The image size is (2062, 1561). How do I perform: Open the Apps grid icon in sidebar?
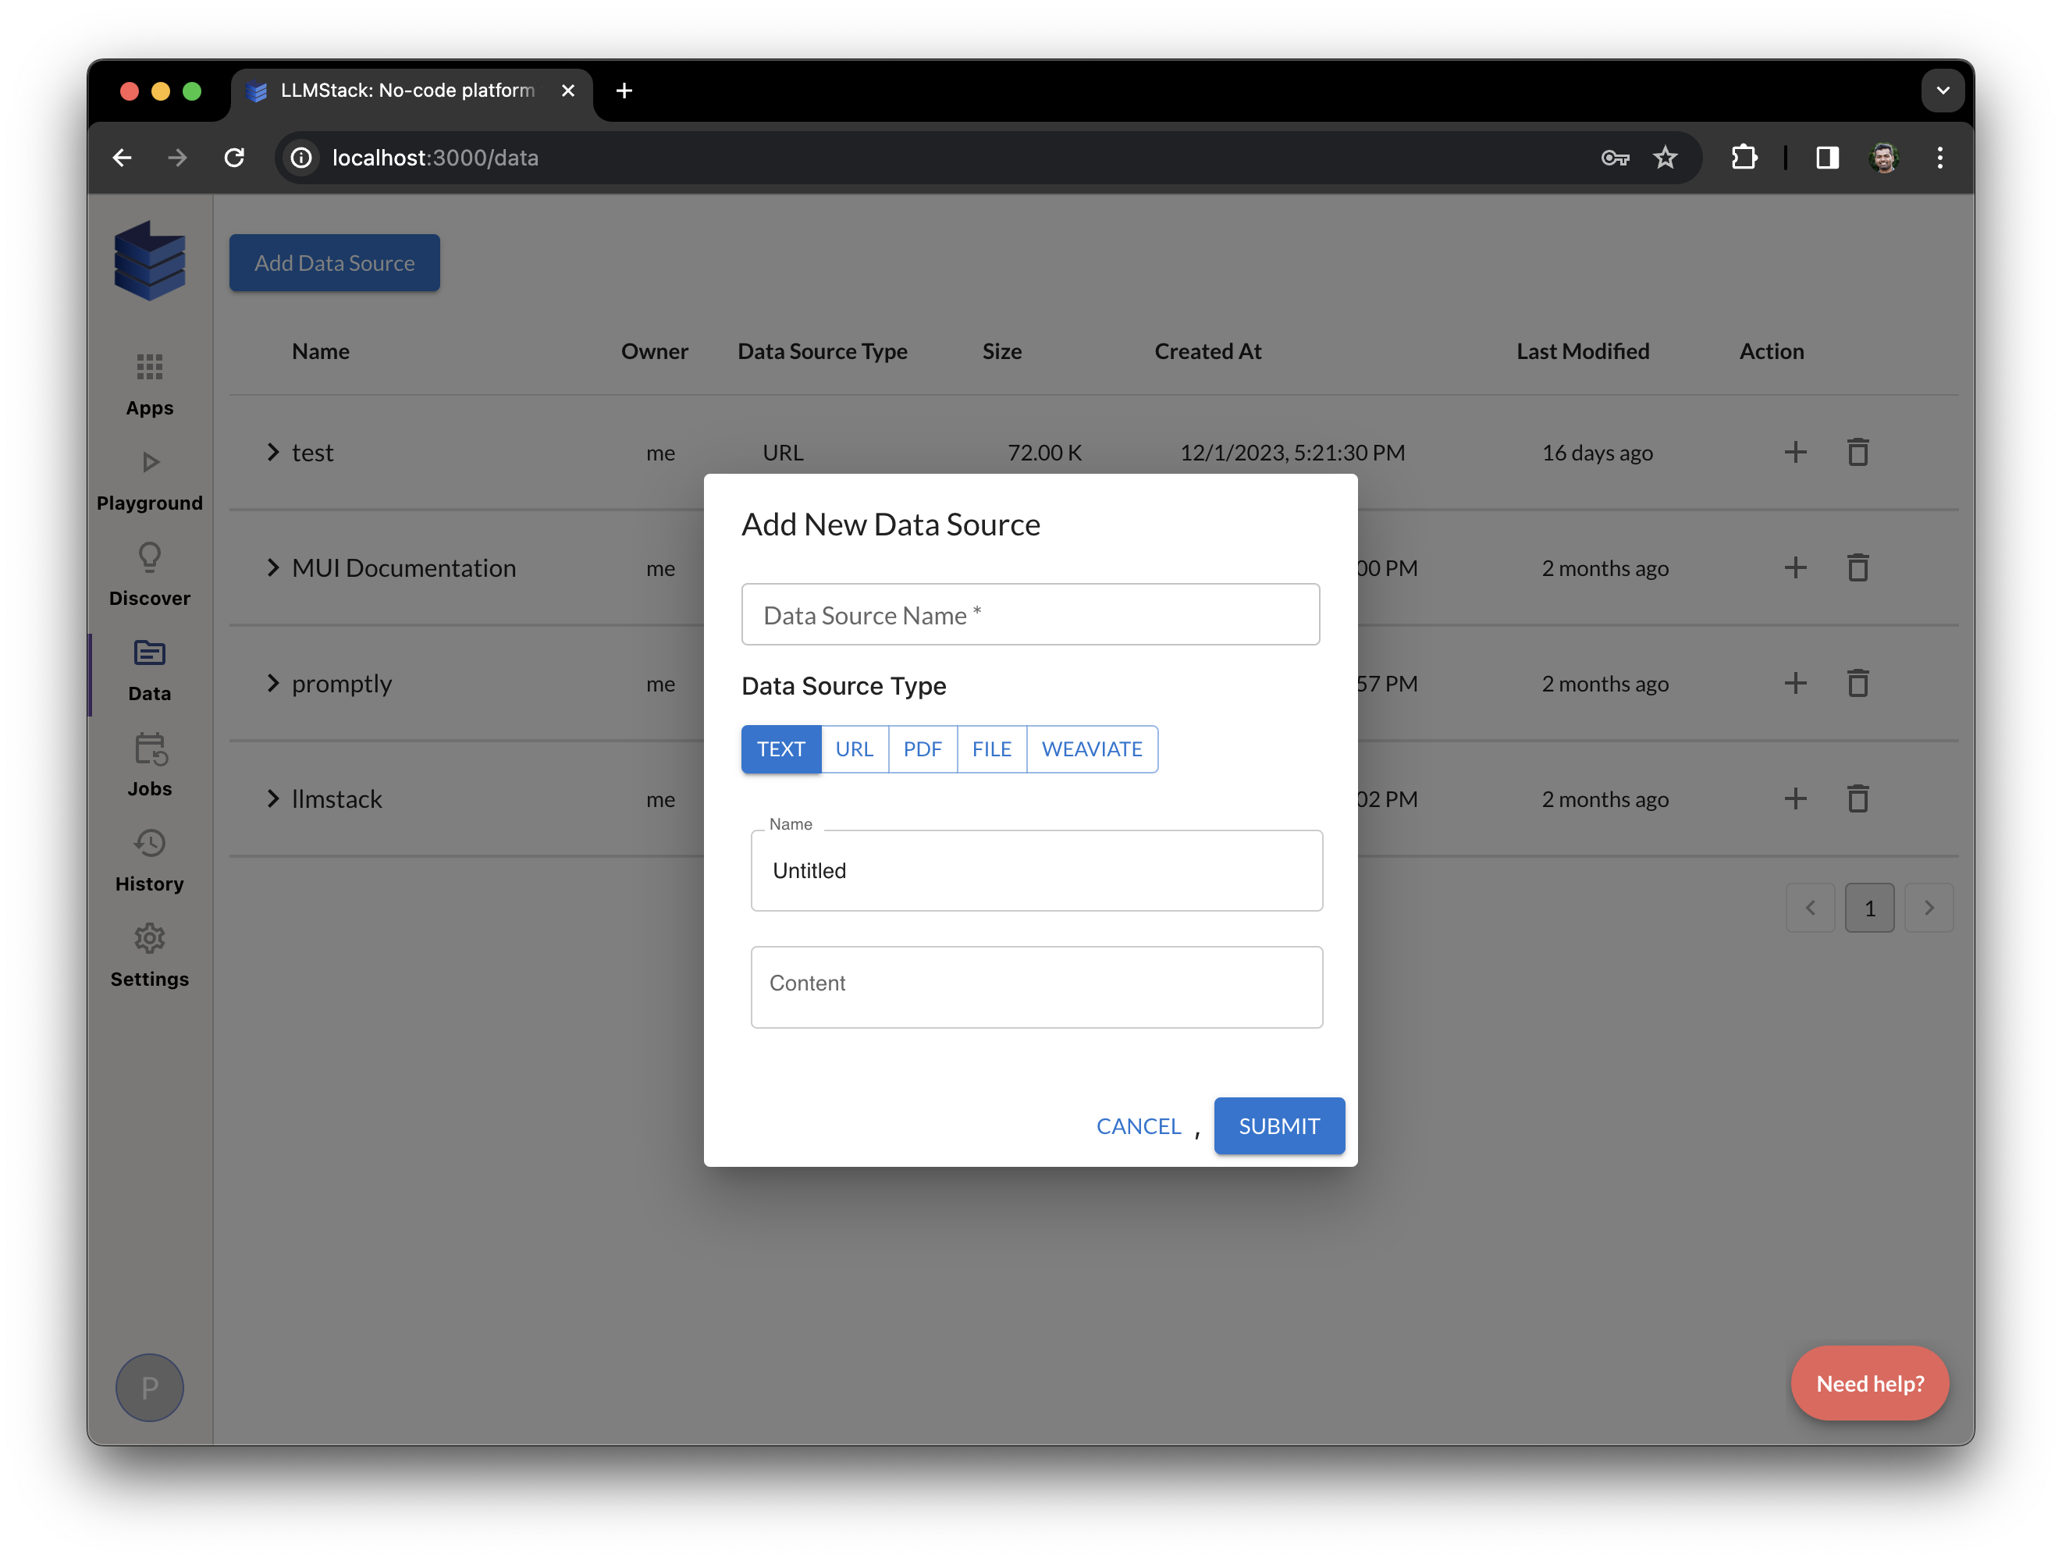(x=149, y=367)
